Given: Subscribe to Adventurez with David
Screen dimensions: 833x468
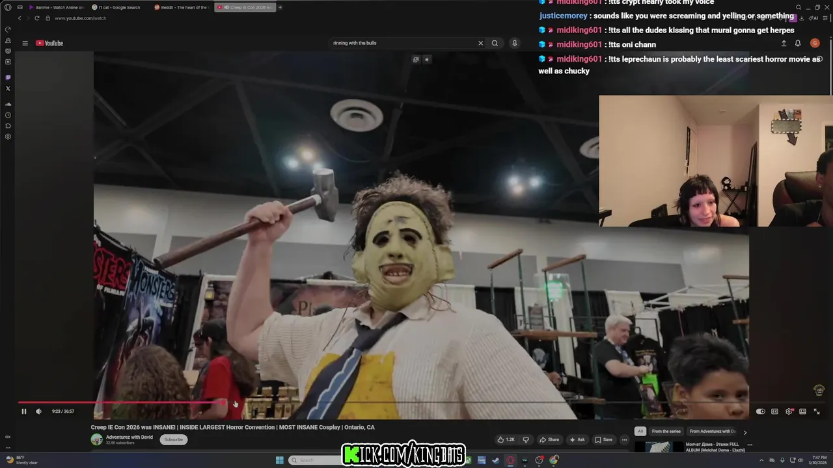Looking at the screenshot, I should tap(174, 439).
